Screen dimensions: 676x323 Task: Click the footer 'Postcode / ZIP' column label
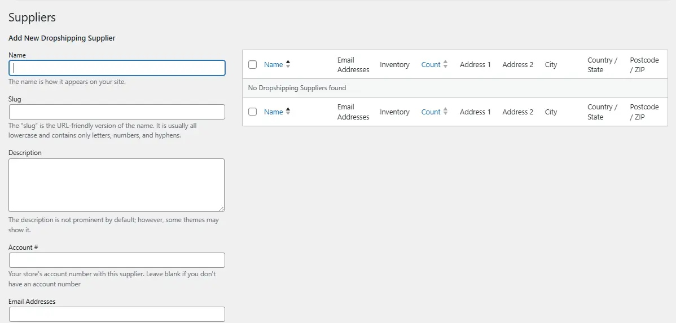644,112
